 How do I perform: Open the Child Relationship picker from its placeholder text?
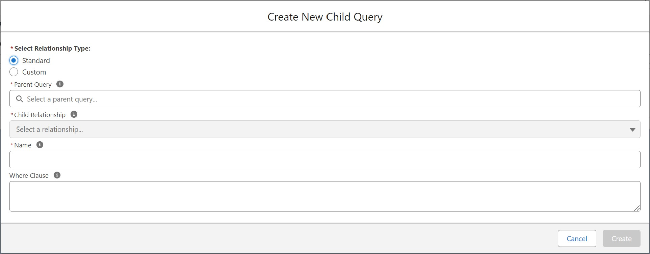coord(49,129)
